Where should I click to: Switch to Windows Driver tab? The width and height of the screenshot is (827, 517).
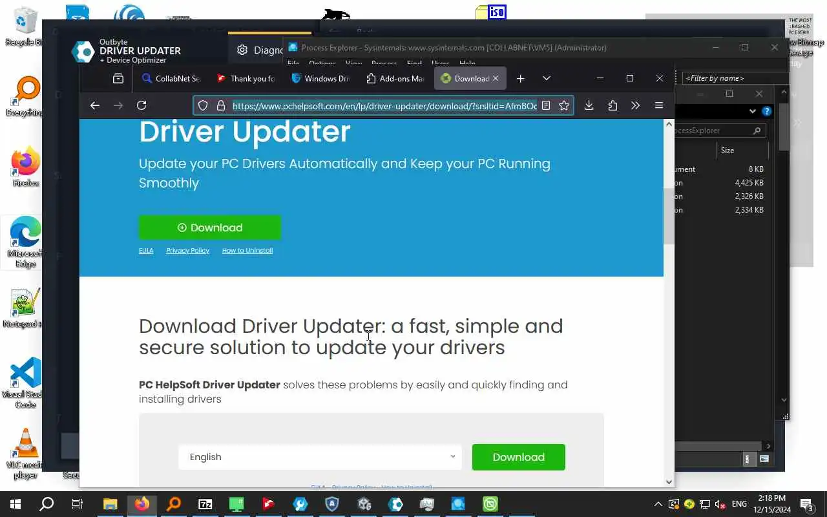320,78
